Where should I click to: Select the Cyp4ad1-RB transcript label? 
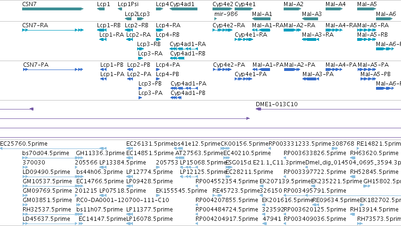[188, 54]
